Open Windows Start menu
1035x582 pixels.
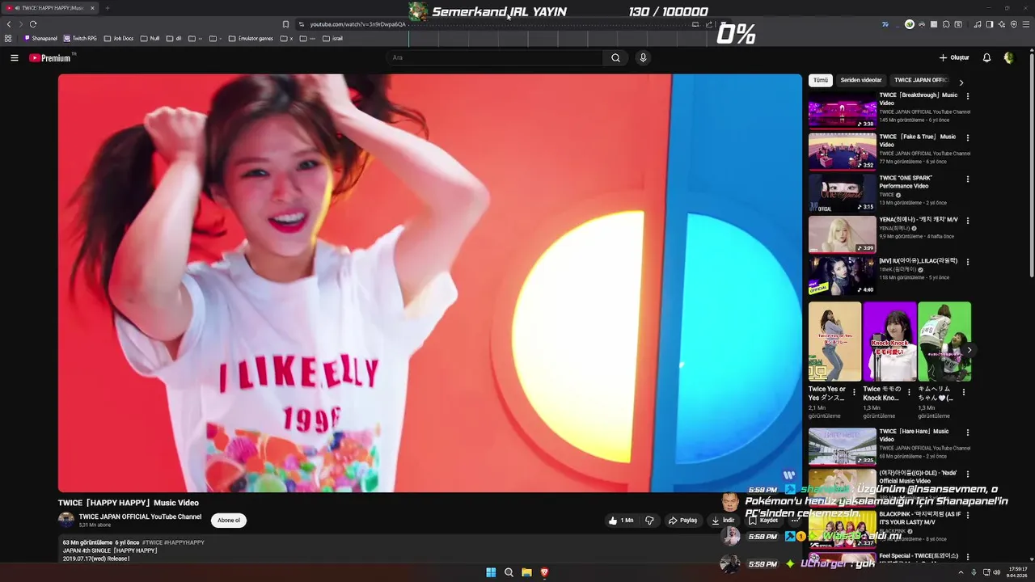click(491, 572)
